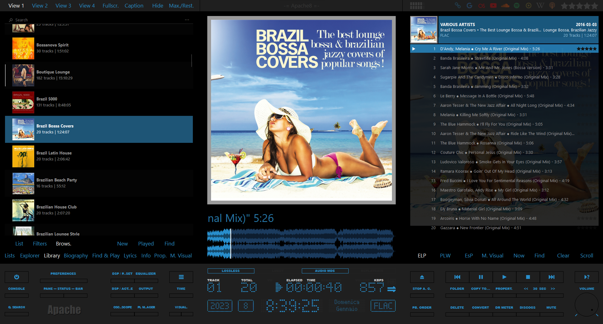Image resolution: width=603 pixels, height=324 pixels.
Task: Open the Spotify icon
Action: [x=517, y=5]
